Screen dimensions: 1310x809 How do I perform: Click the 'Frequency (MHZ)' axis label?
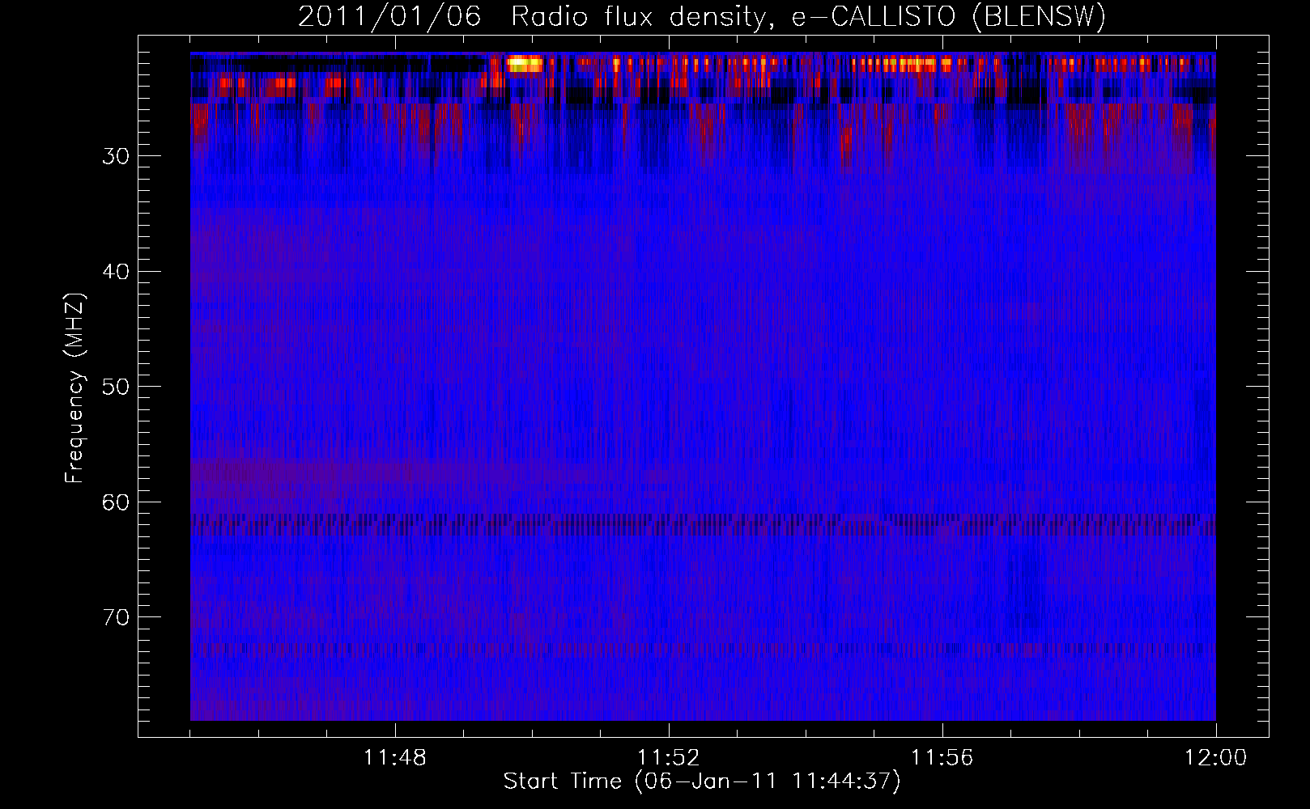pos(74,388)
